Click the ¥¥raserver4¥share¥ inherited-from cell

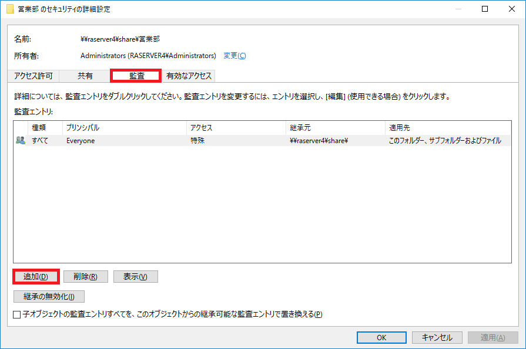click(x=319, y=141)
